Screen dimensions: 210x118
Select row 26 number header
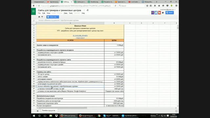point(34,86)
